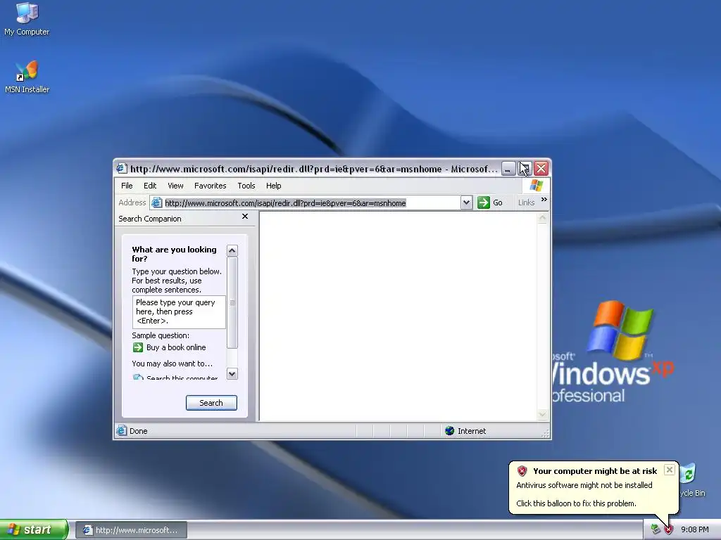This screenshot has height=540, width=721.
Task: Expand the Links toolbar chevron
Action: click(x=544, y=199)
